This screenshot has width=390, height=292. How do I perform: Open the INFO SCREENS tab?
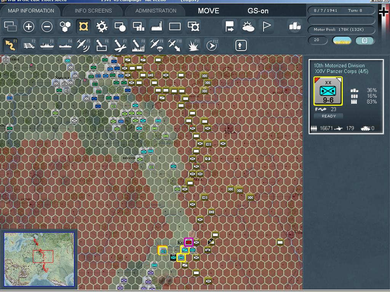point(93,11)
